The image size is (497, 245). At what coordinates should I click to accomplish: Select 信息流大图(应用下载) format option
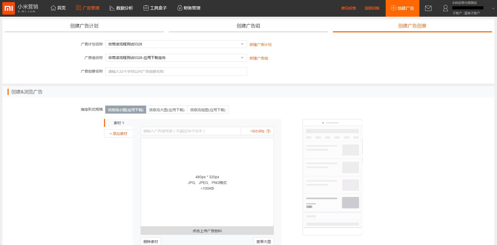[167, 110]
